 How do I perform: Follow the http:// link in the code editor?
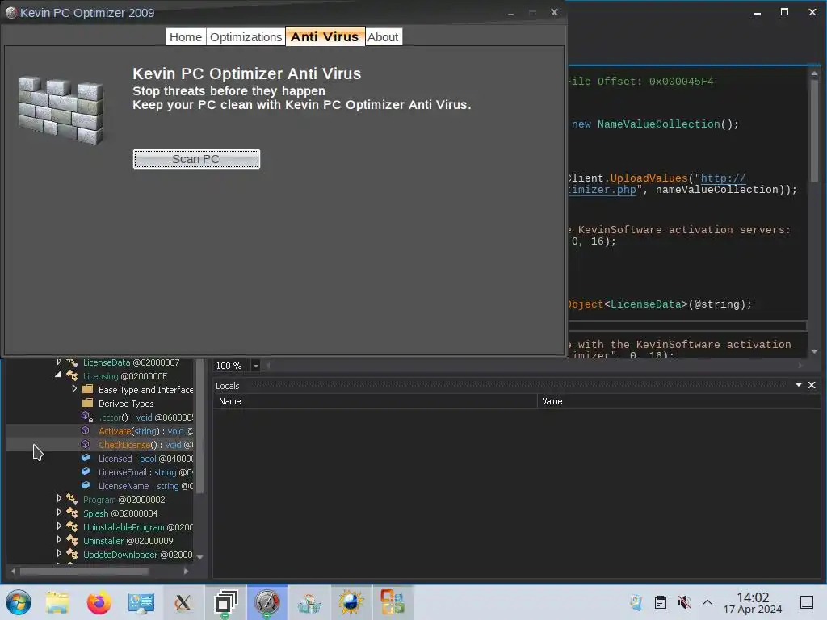pyautogui.click(x=723, y=178)
